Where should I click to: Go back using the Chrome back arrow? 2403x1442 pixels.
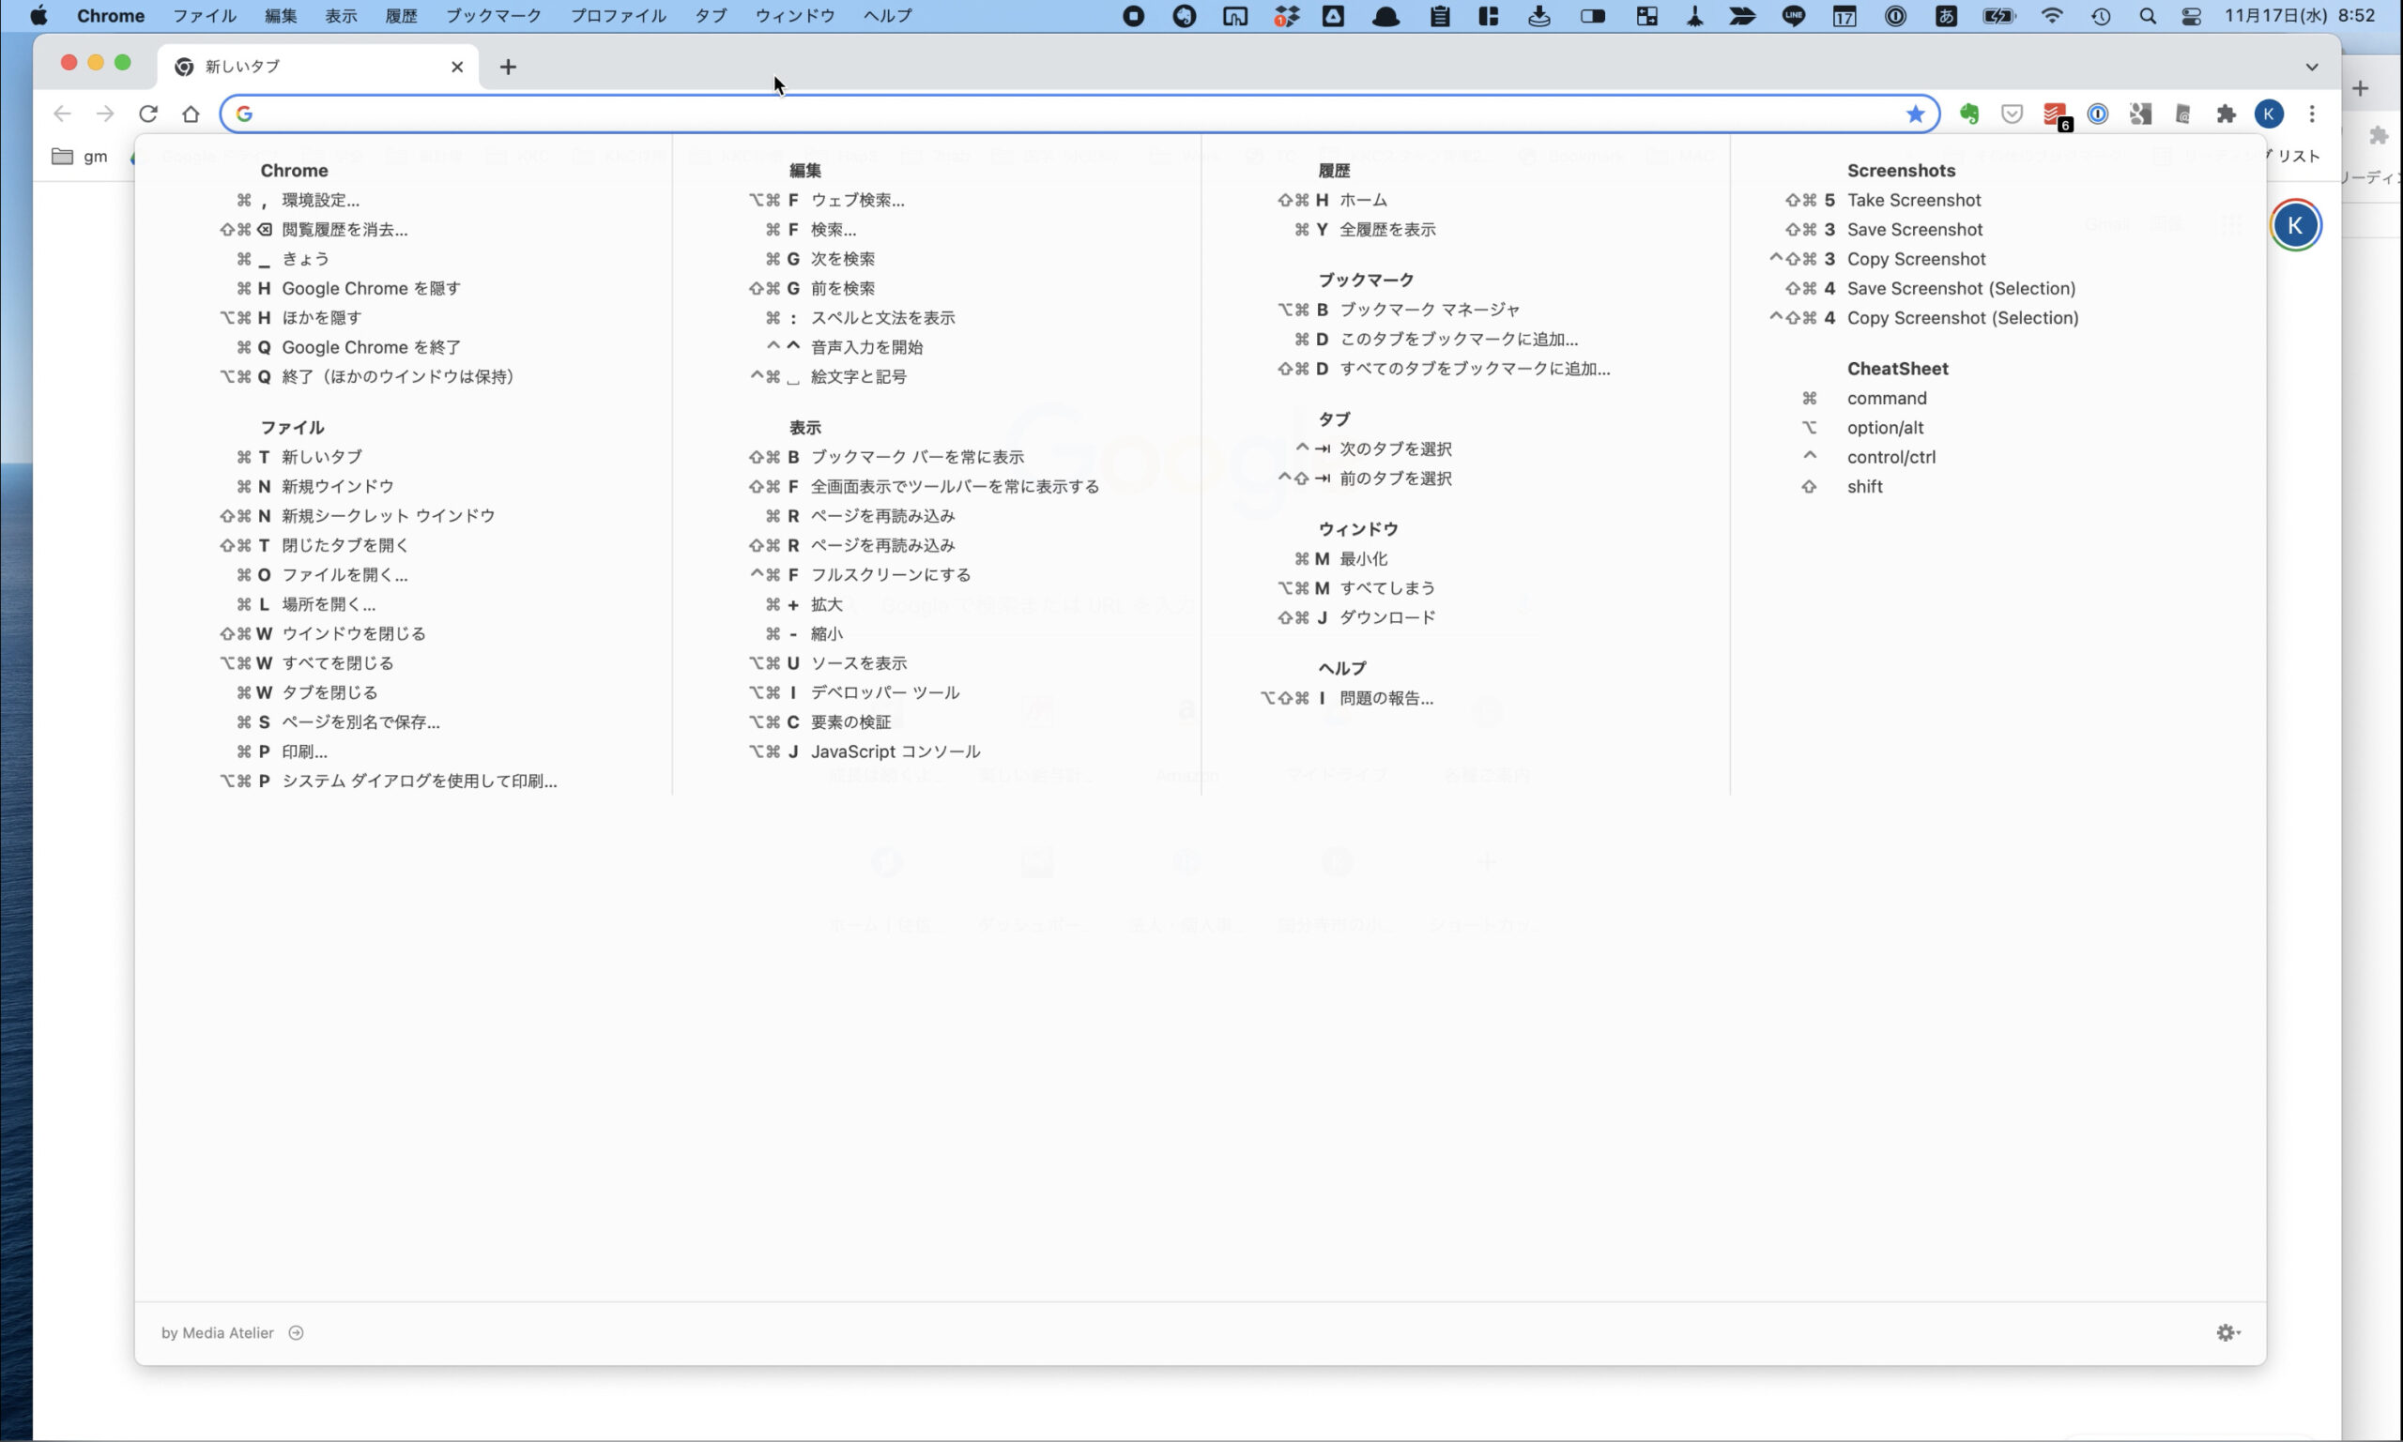click(x=62, y=114)
